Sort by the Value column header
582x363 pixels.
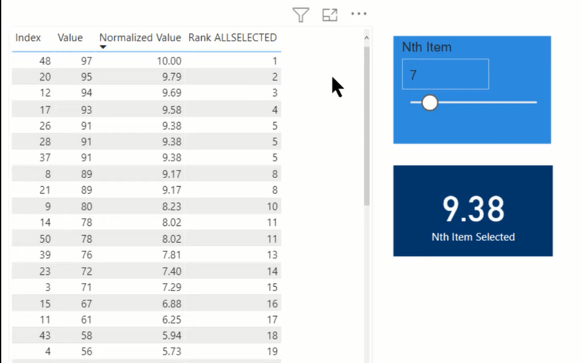(70, 37)
